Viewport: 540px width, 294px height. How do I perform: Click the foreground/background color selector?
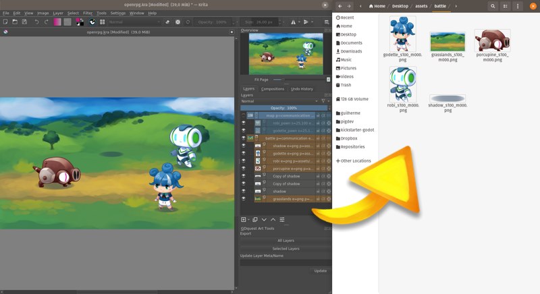point(80,22)
